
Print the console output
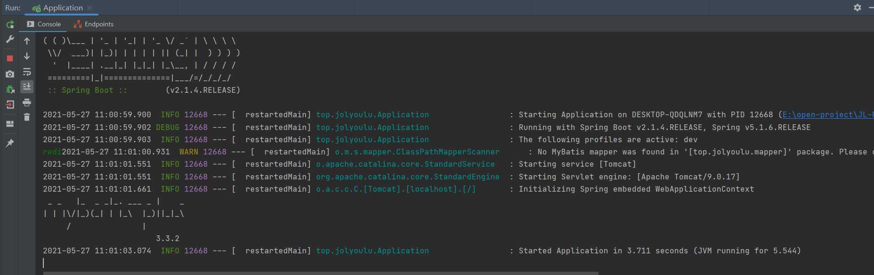click(x=27, y=102)
